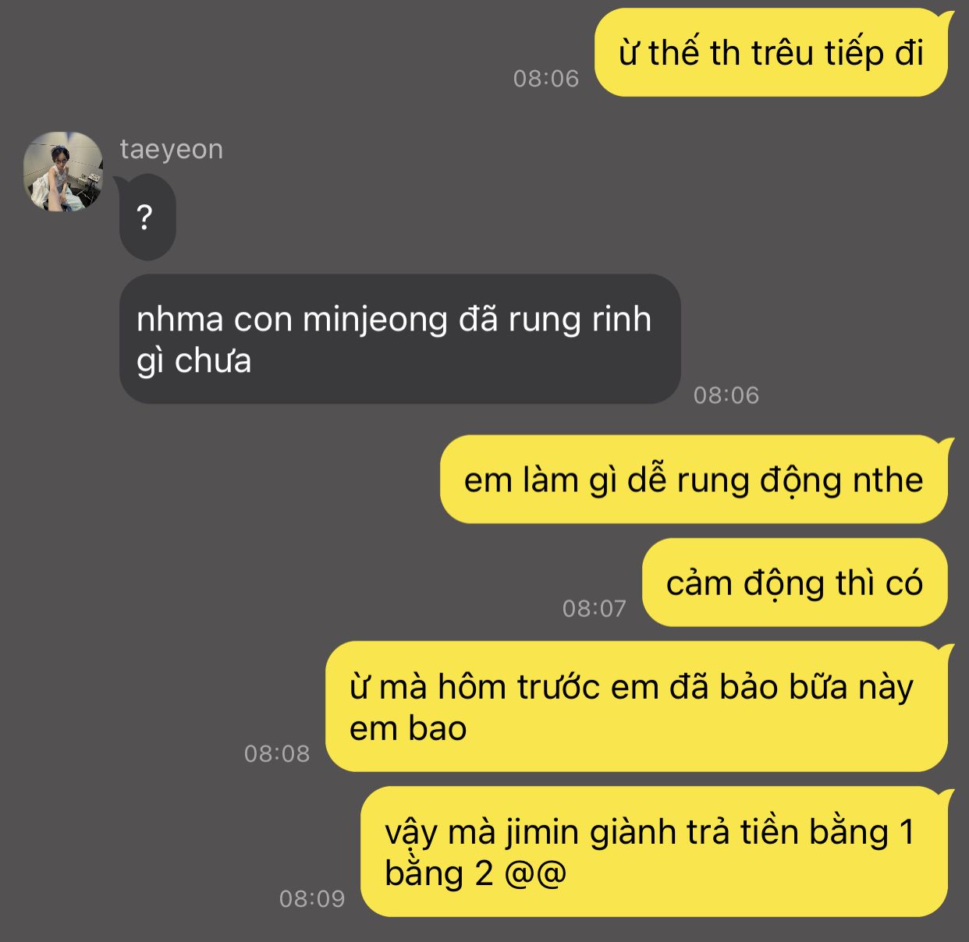The width and height of the screenshot is (969, 942).
Task: Tap the 'nhma con minjeong đã rung rinh' message
Action: pyautogui.click(x=400, y=338)
